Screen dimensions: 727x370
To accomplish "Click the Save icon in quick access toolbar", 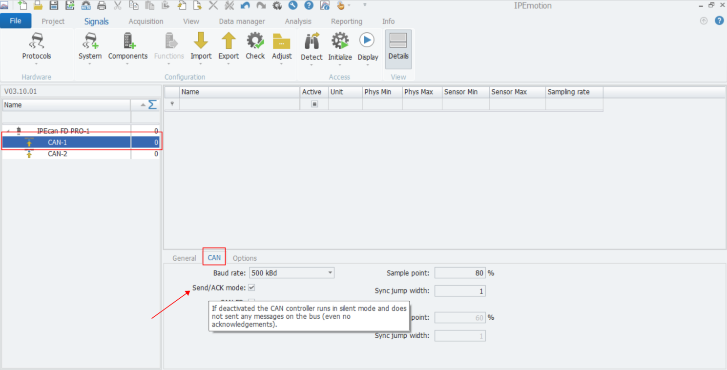I will (x=54, y=6).
